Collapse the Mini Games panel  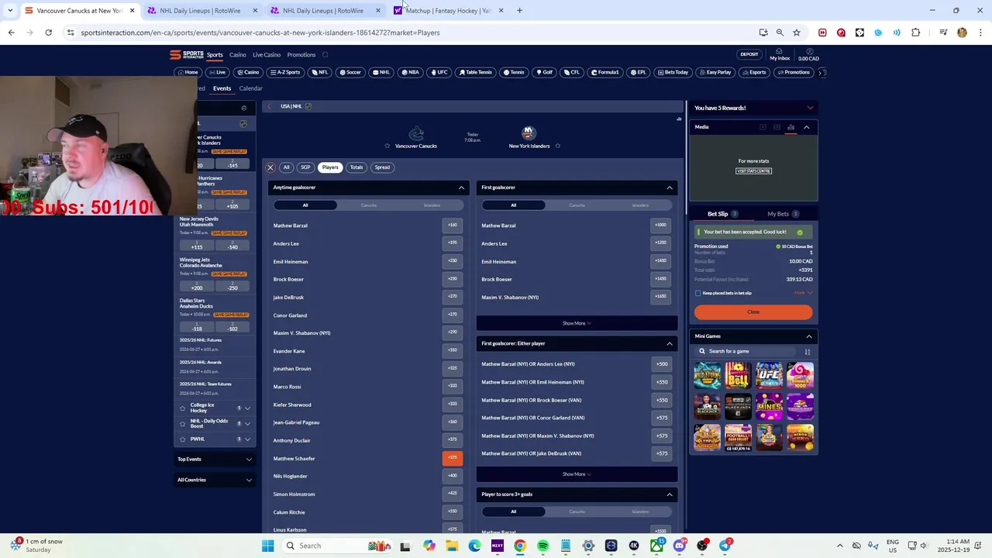coord(809,336)
